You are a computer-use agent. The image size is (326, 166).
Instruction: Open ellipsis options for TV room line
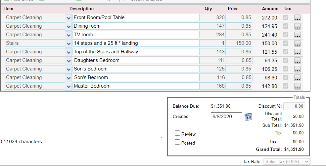[x=298, y=35]
